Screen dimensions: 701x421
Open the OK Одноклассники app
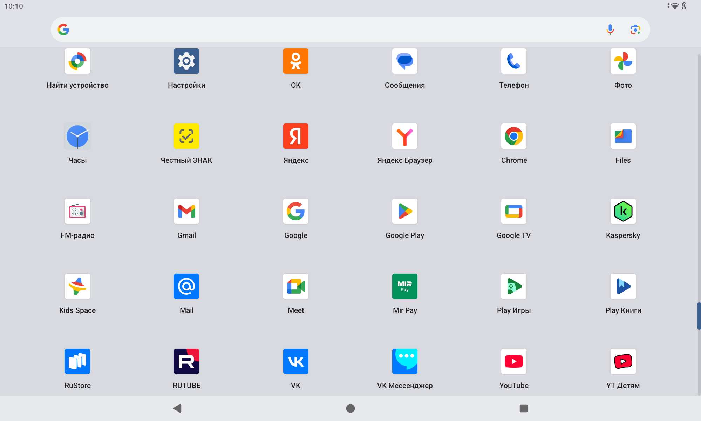295,61
